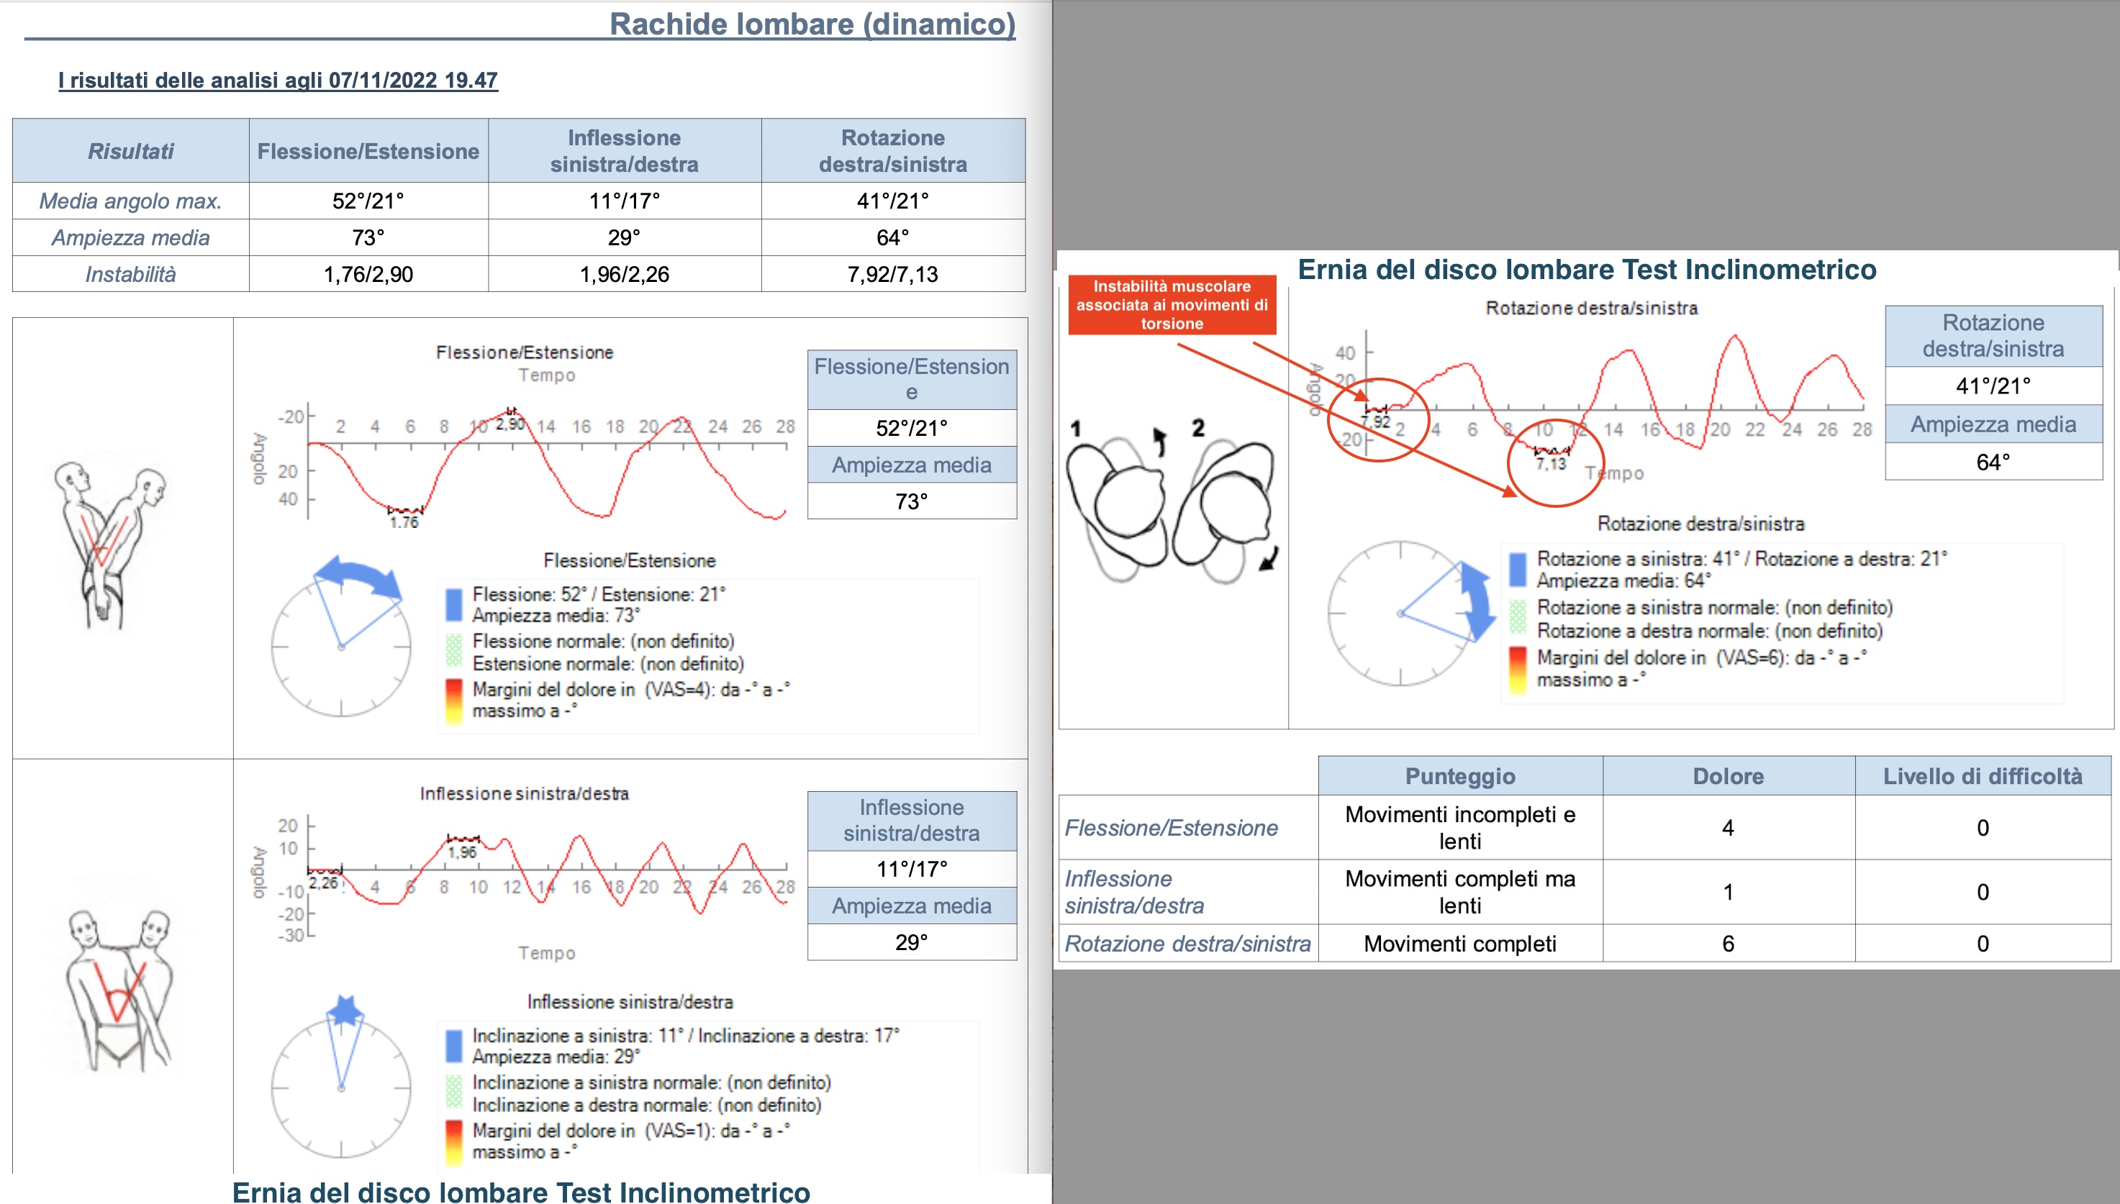Click the blue arc arrow on rotation dial

(x=1477, y=601)
